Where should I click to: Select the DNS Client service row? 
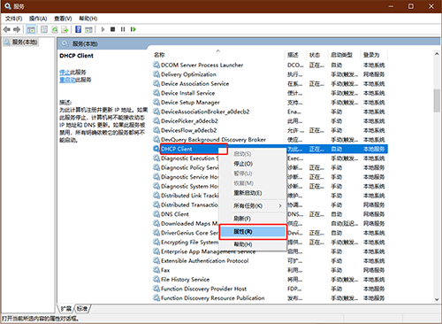270,214
